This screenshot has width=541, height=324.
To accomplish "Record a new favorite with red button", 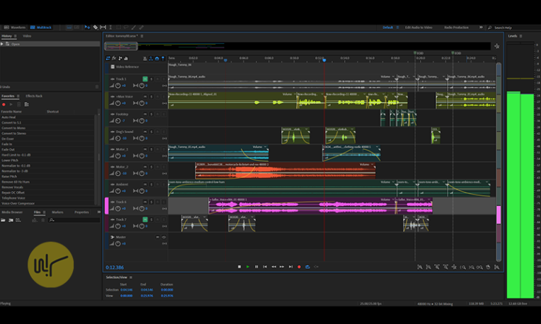I will coord(4,105).
